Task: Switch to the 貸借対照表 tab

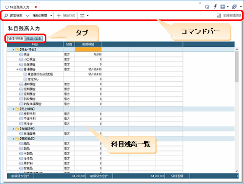Action: (16, 38)
